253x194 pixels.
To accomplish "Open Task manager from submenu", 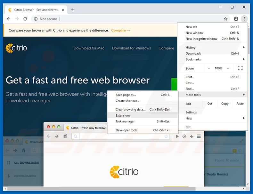I will pyautogui.click(x=143, y=121).
